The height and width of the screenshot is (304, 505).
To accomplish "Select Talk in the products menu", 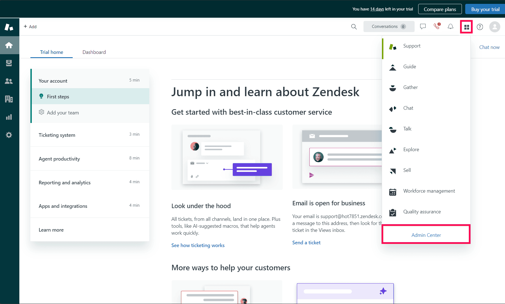I will click(426, 129).
